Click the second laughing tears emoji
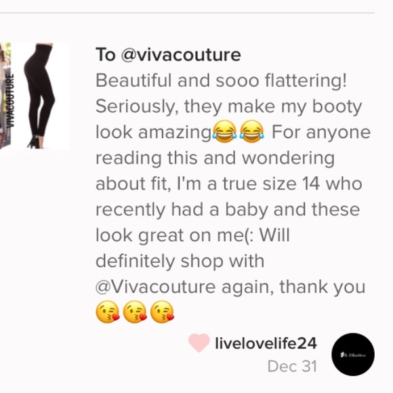Viewport: 393px width, 393px height. click(251, 131)
